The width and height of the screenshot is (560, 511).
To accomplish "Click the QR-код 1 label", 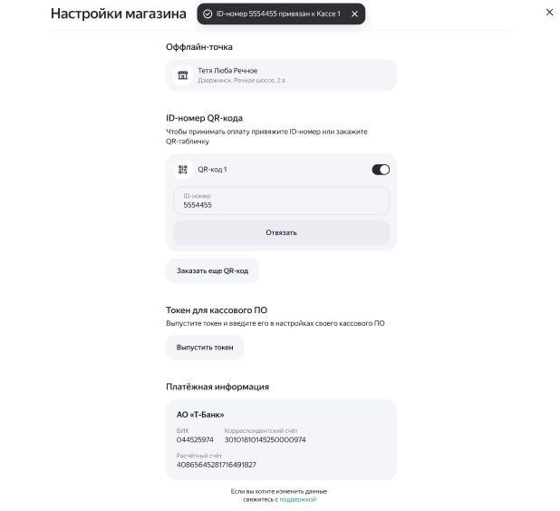I will pyautogui.click(x=212, y=169).
